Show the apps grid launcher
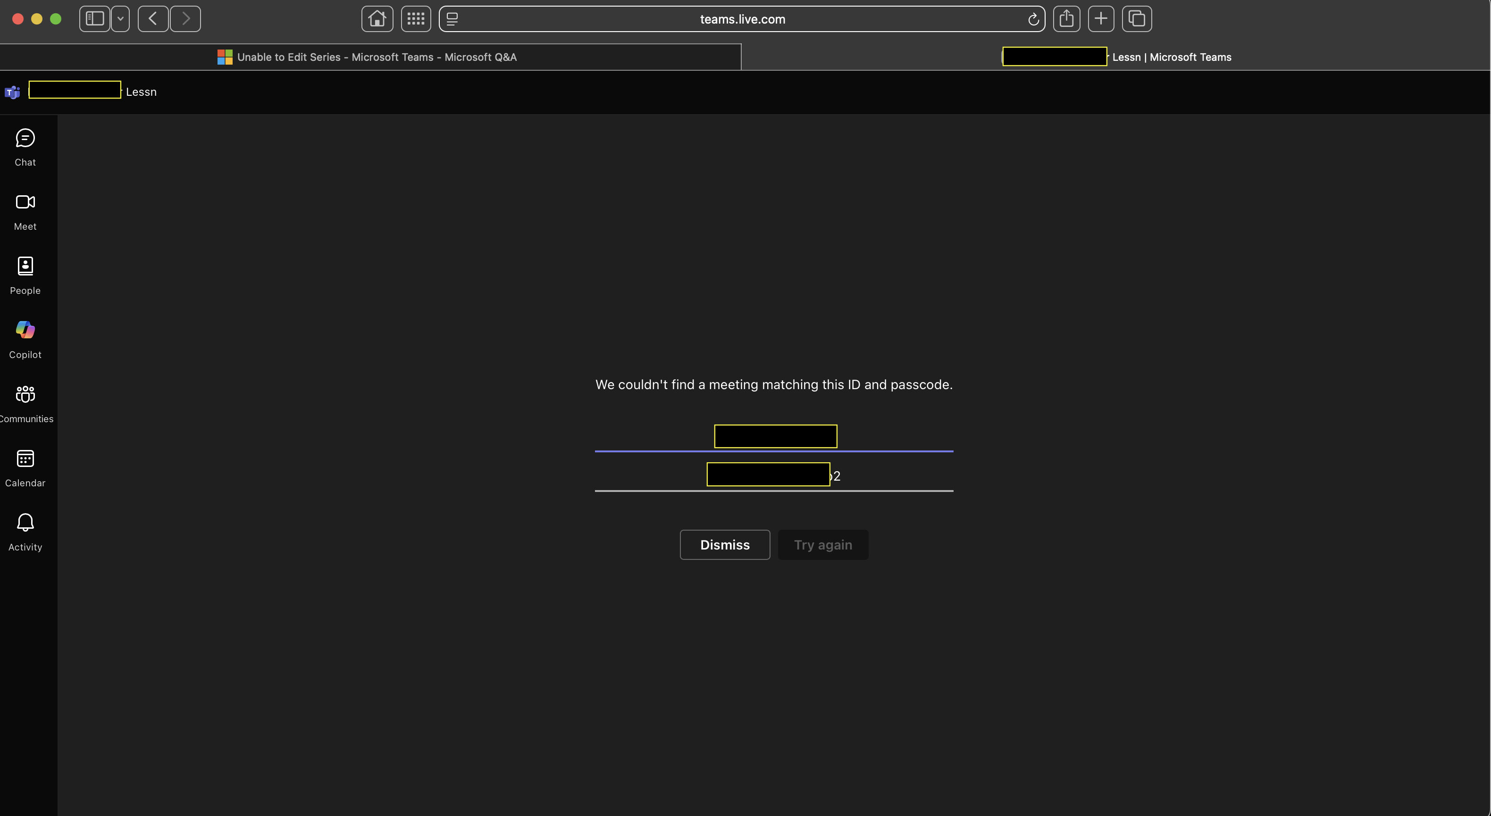Image resolution: width=1491 pixels, height=816 pixels. pos(416,18)
